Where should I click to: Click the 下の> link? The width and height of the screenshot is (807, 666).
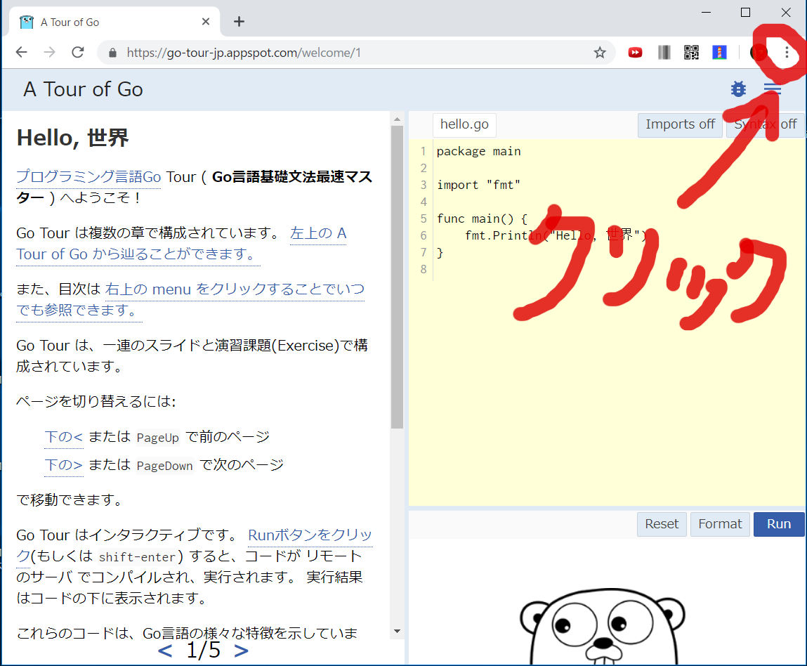[x=63, y=465]
